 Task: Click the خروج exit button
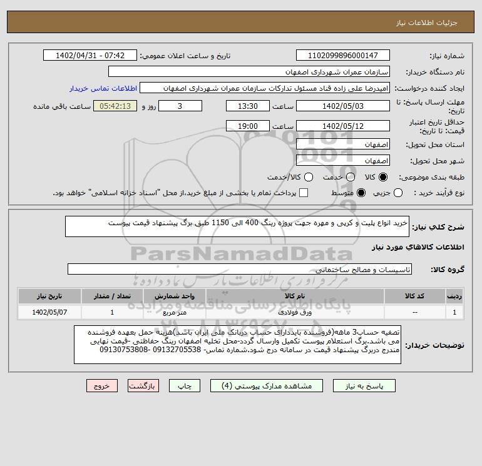point(102,386)
